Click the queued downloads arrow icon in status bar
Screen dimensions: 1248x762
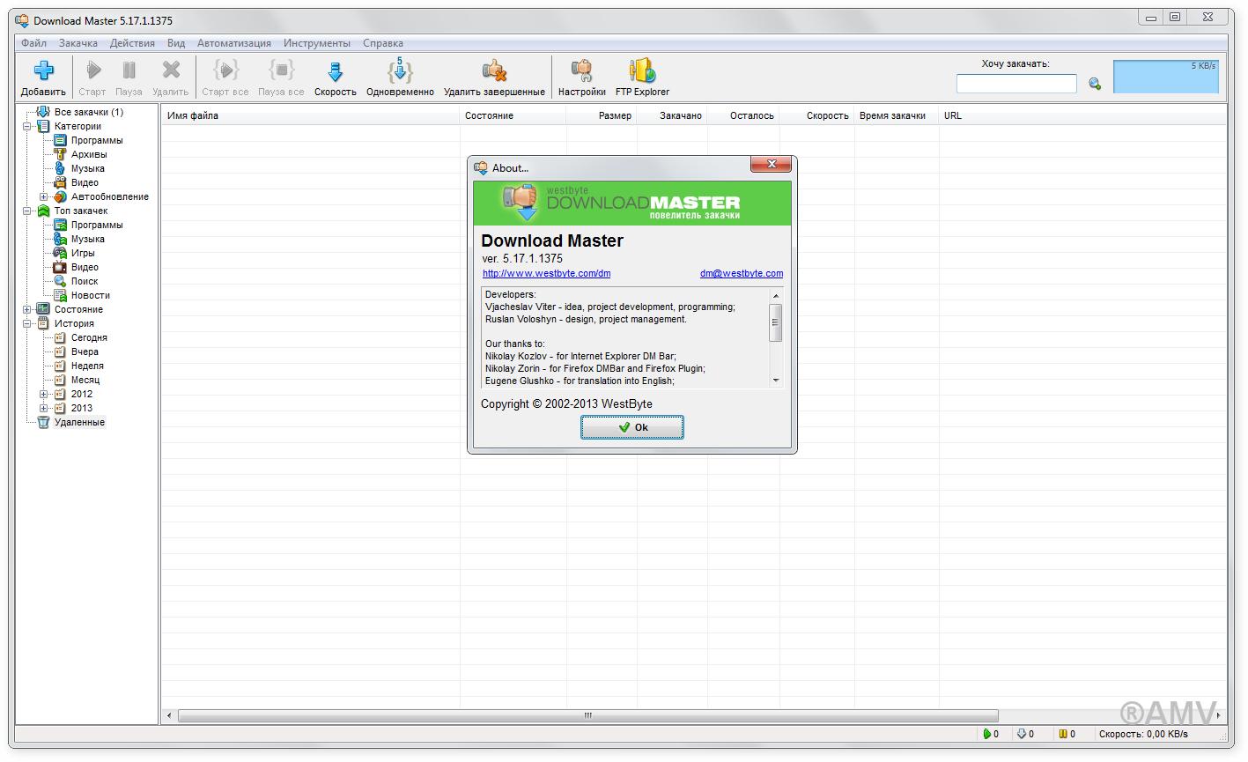(x=1022, y=734)
